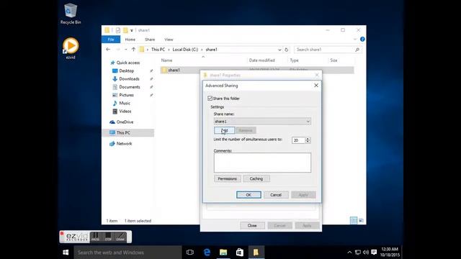Click the This PC breadcrumb
The width and height of the screenshot is (461, 259).
158,50
